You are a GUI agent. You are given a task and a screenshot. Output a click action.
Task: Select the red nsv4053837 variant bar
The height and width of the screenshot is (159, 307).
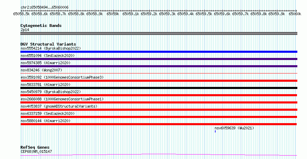coord(159,110)
